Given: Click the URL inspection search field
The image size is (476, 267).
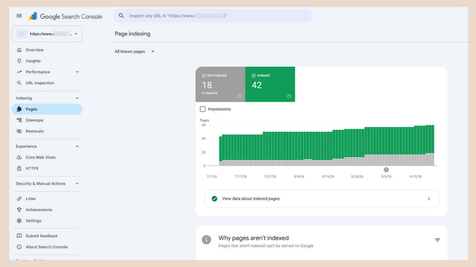Looking at the screenshot, I should (213, 16).
